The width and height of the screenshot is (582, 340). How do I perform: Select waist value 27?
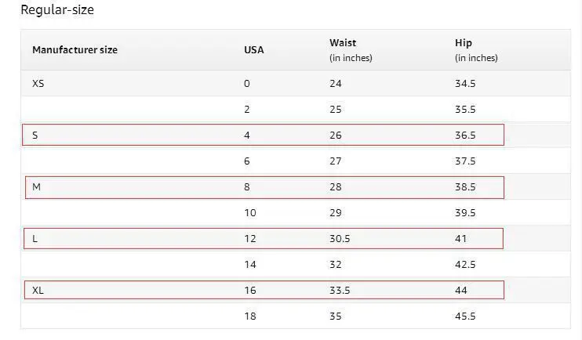point(336,161)
